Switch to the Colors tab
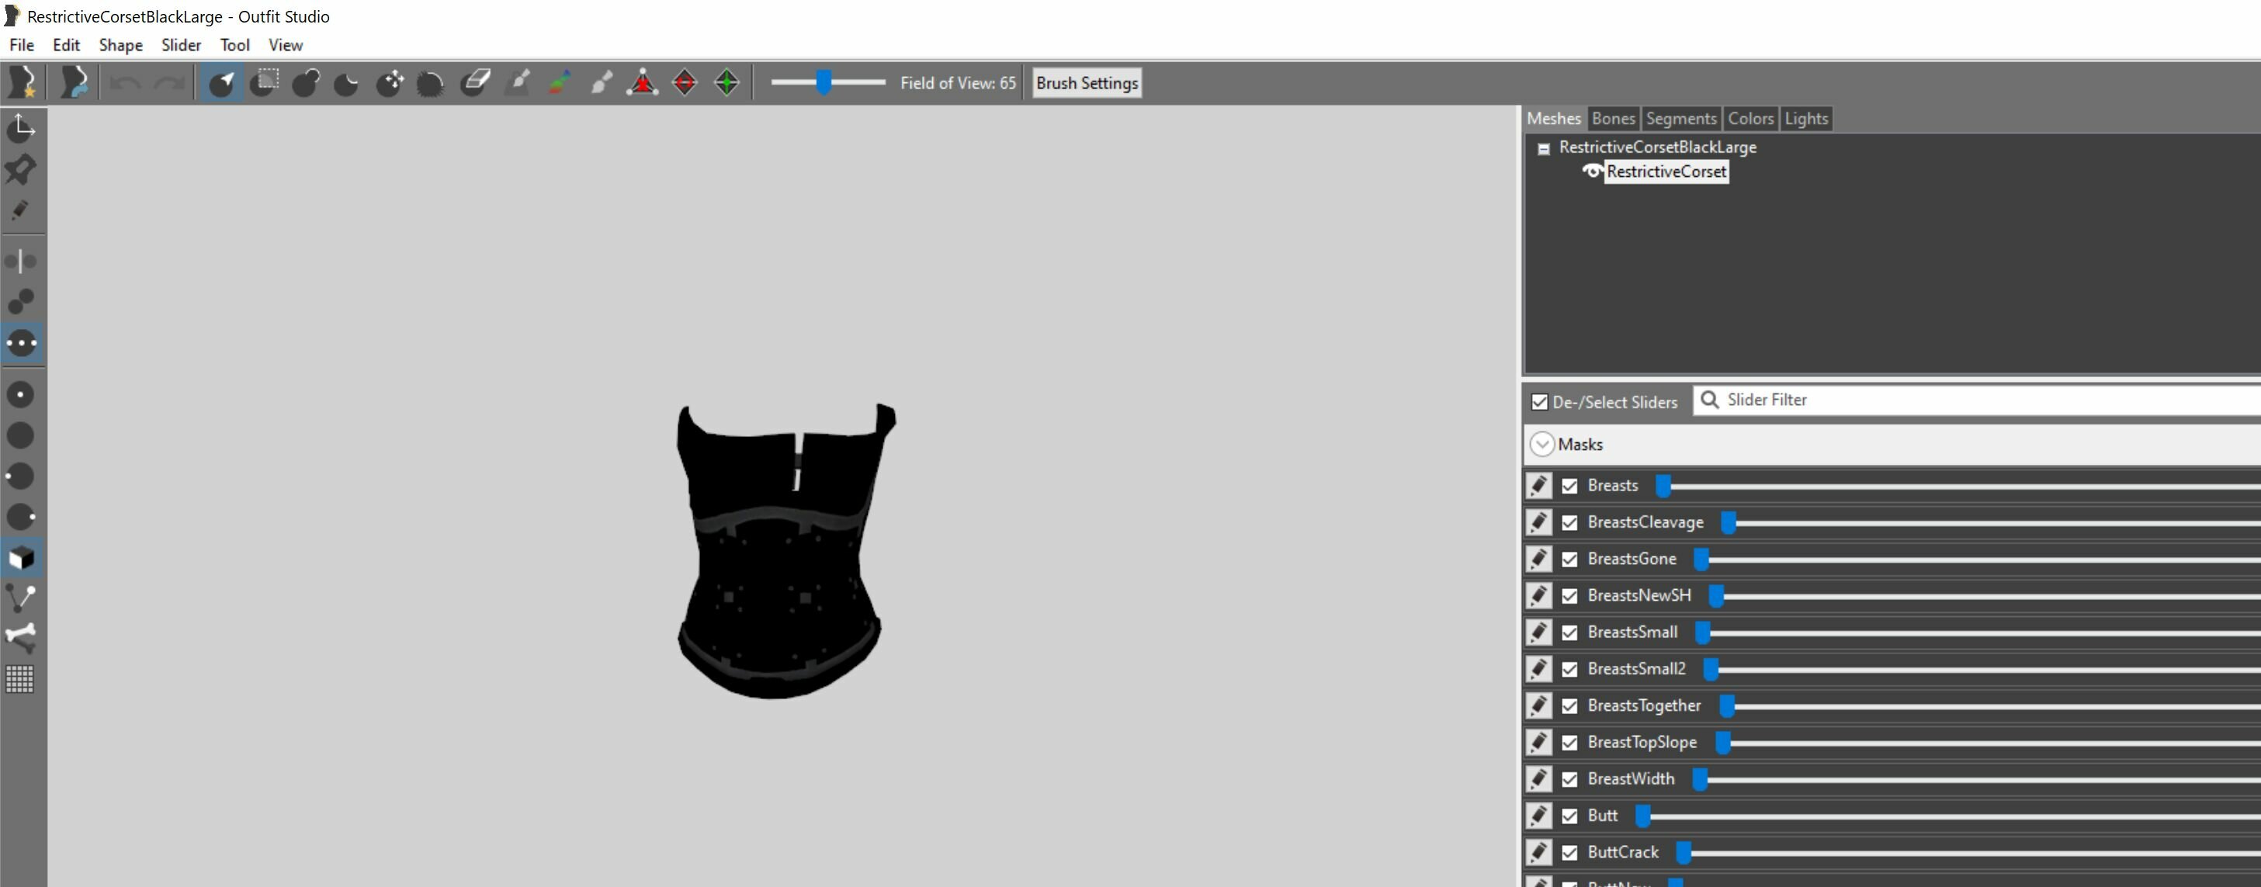Viewport: 2261px width, 887px height. coord(1750,119)
